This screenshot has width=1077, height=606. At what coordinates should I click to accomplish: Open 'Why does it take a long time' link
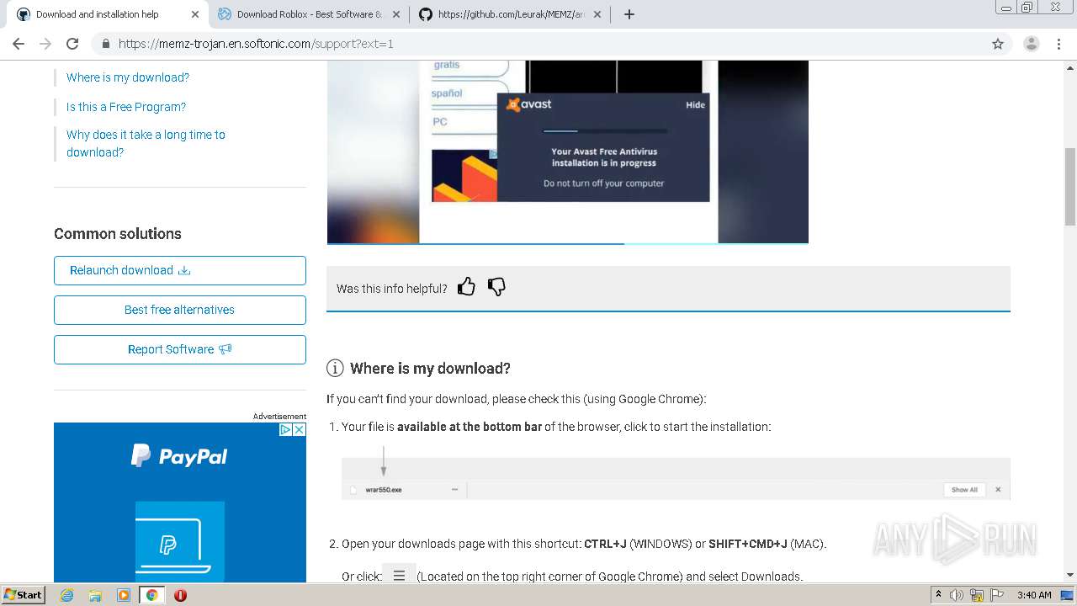[146, 143]
